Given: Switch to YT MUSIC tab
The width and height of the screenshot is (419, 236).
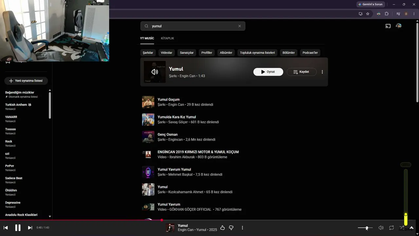Looking at the screenshot, I should click(147, 38).
